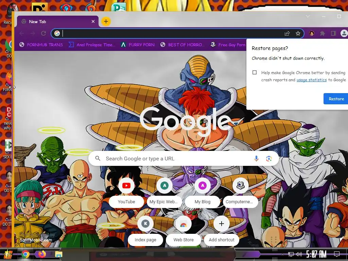Open the My Blog shortcut
Viewport: 348px width, 261px height.
(x=203, y=193)
